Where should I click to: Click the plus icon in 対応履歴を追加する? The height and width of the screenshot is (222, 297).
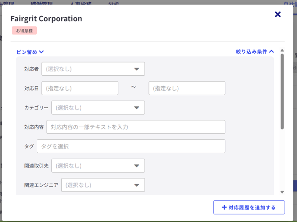(224, 207)
